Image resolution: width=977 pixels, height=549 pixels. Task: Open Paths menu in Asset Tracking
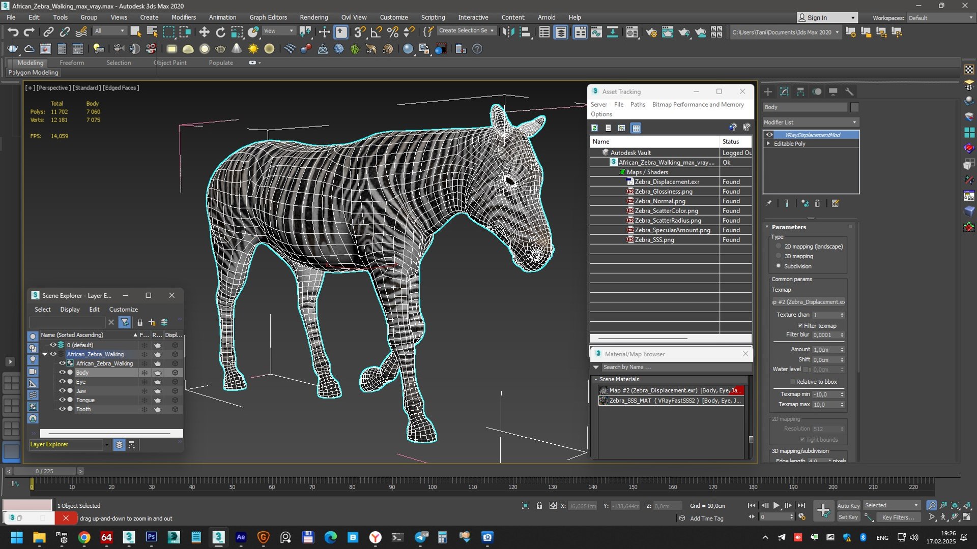pos(638,105)
